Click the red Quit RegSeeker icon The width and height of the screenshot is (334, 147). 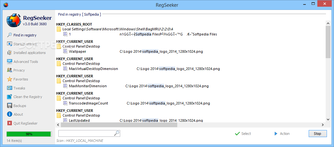(x=9, y=123)
